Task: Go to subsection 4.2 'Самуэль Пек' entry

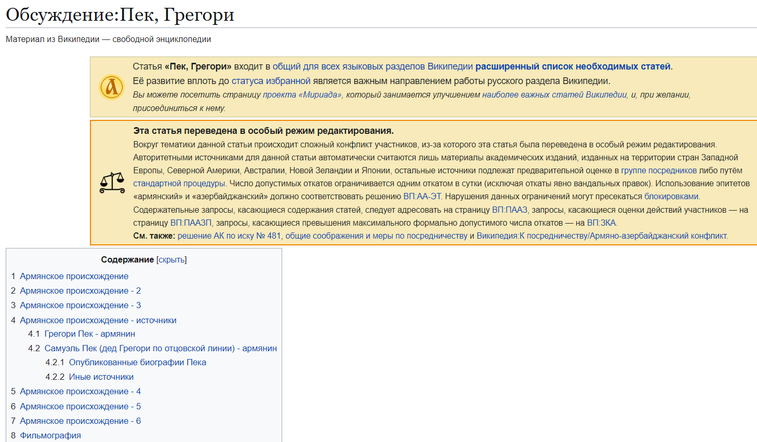Action: pos(161,349)
